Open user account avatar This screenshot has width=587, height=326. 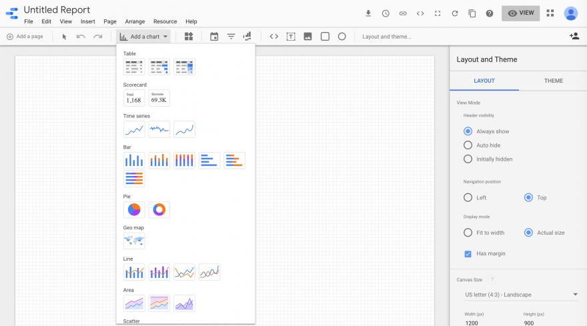[x=570, y=13]
